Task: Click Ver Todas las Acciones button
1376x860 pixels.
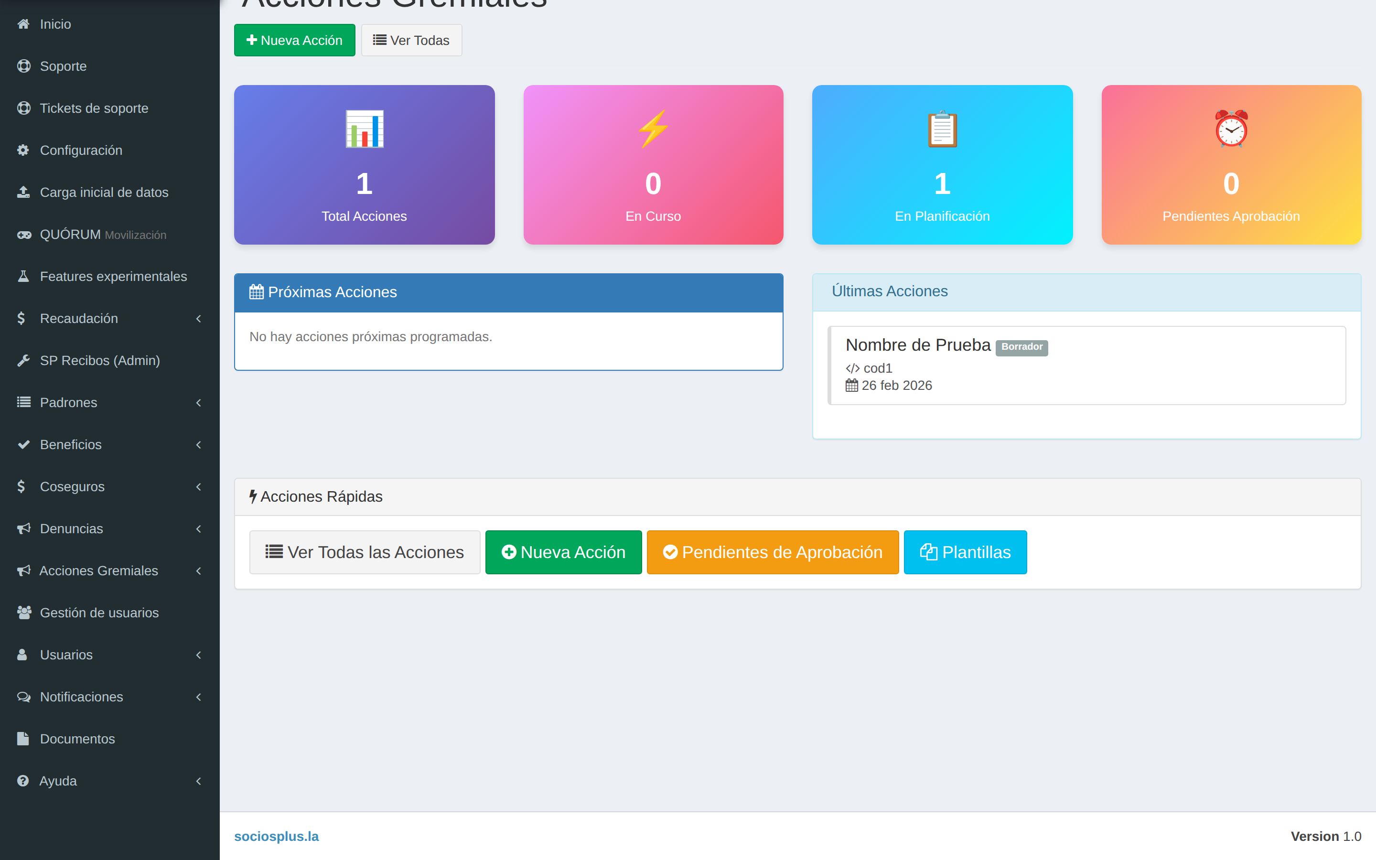Action: [x=365, y=552]
